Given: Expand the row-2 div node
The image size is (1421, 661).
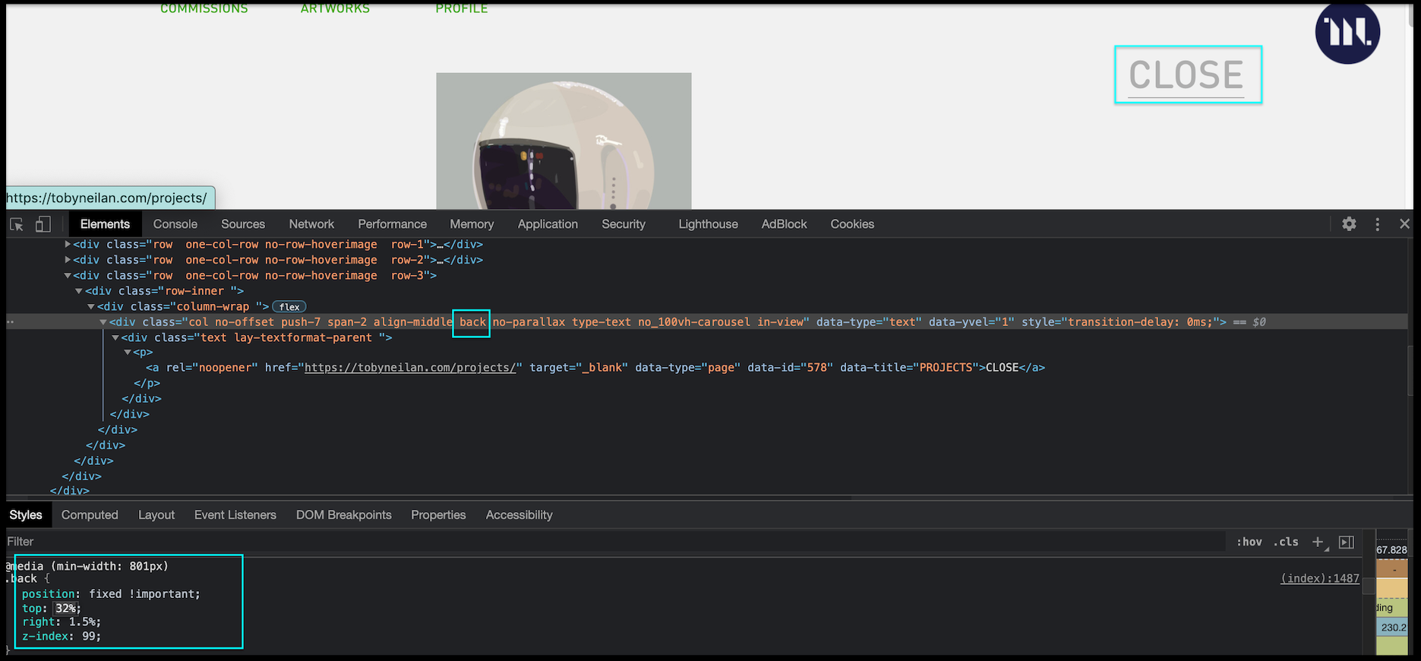Looking at the screenshot, I should (68, 260).
